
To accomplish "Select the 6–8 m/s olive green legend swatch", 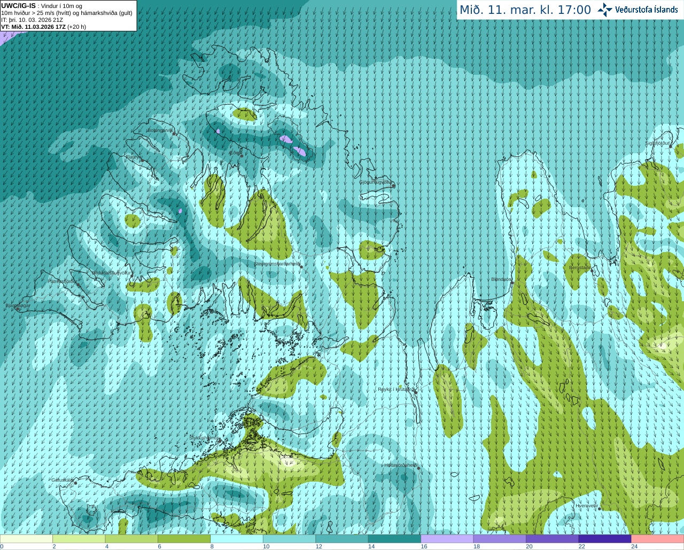I will pos(184,539).
